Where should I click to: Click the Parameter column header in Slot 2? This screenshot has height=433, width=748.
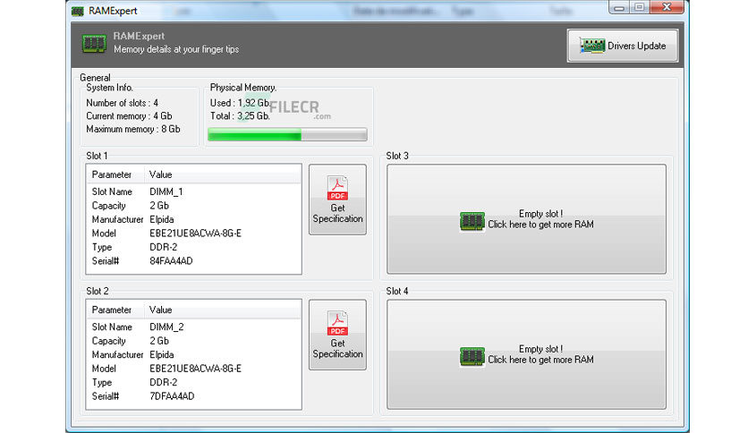(x=115, y=310)
